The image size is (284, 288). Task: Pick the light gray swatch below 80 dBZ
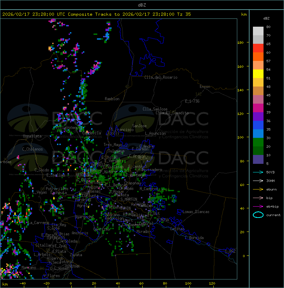(258, 31)
